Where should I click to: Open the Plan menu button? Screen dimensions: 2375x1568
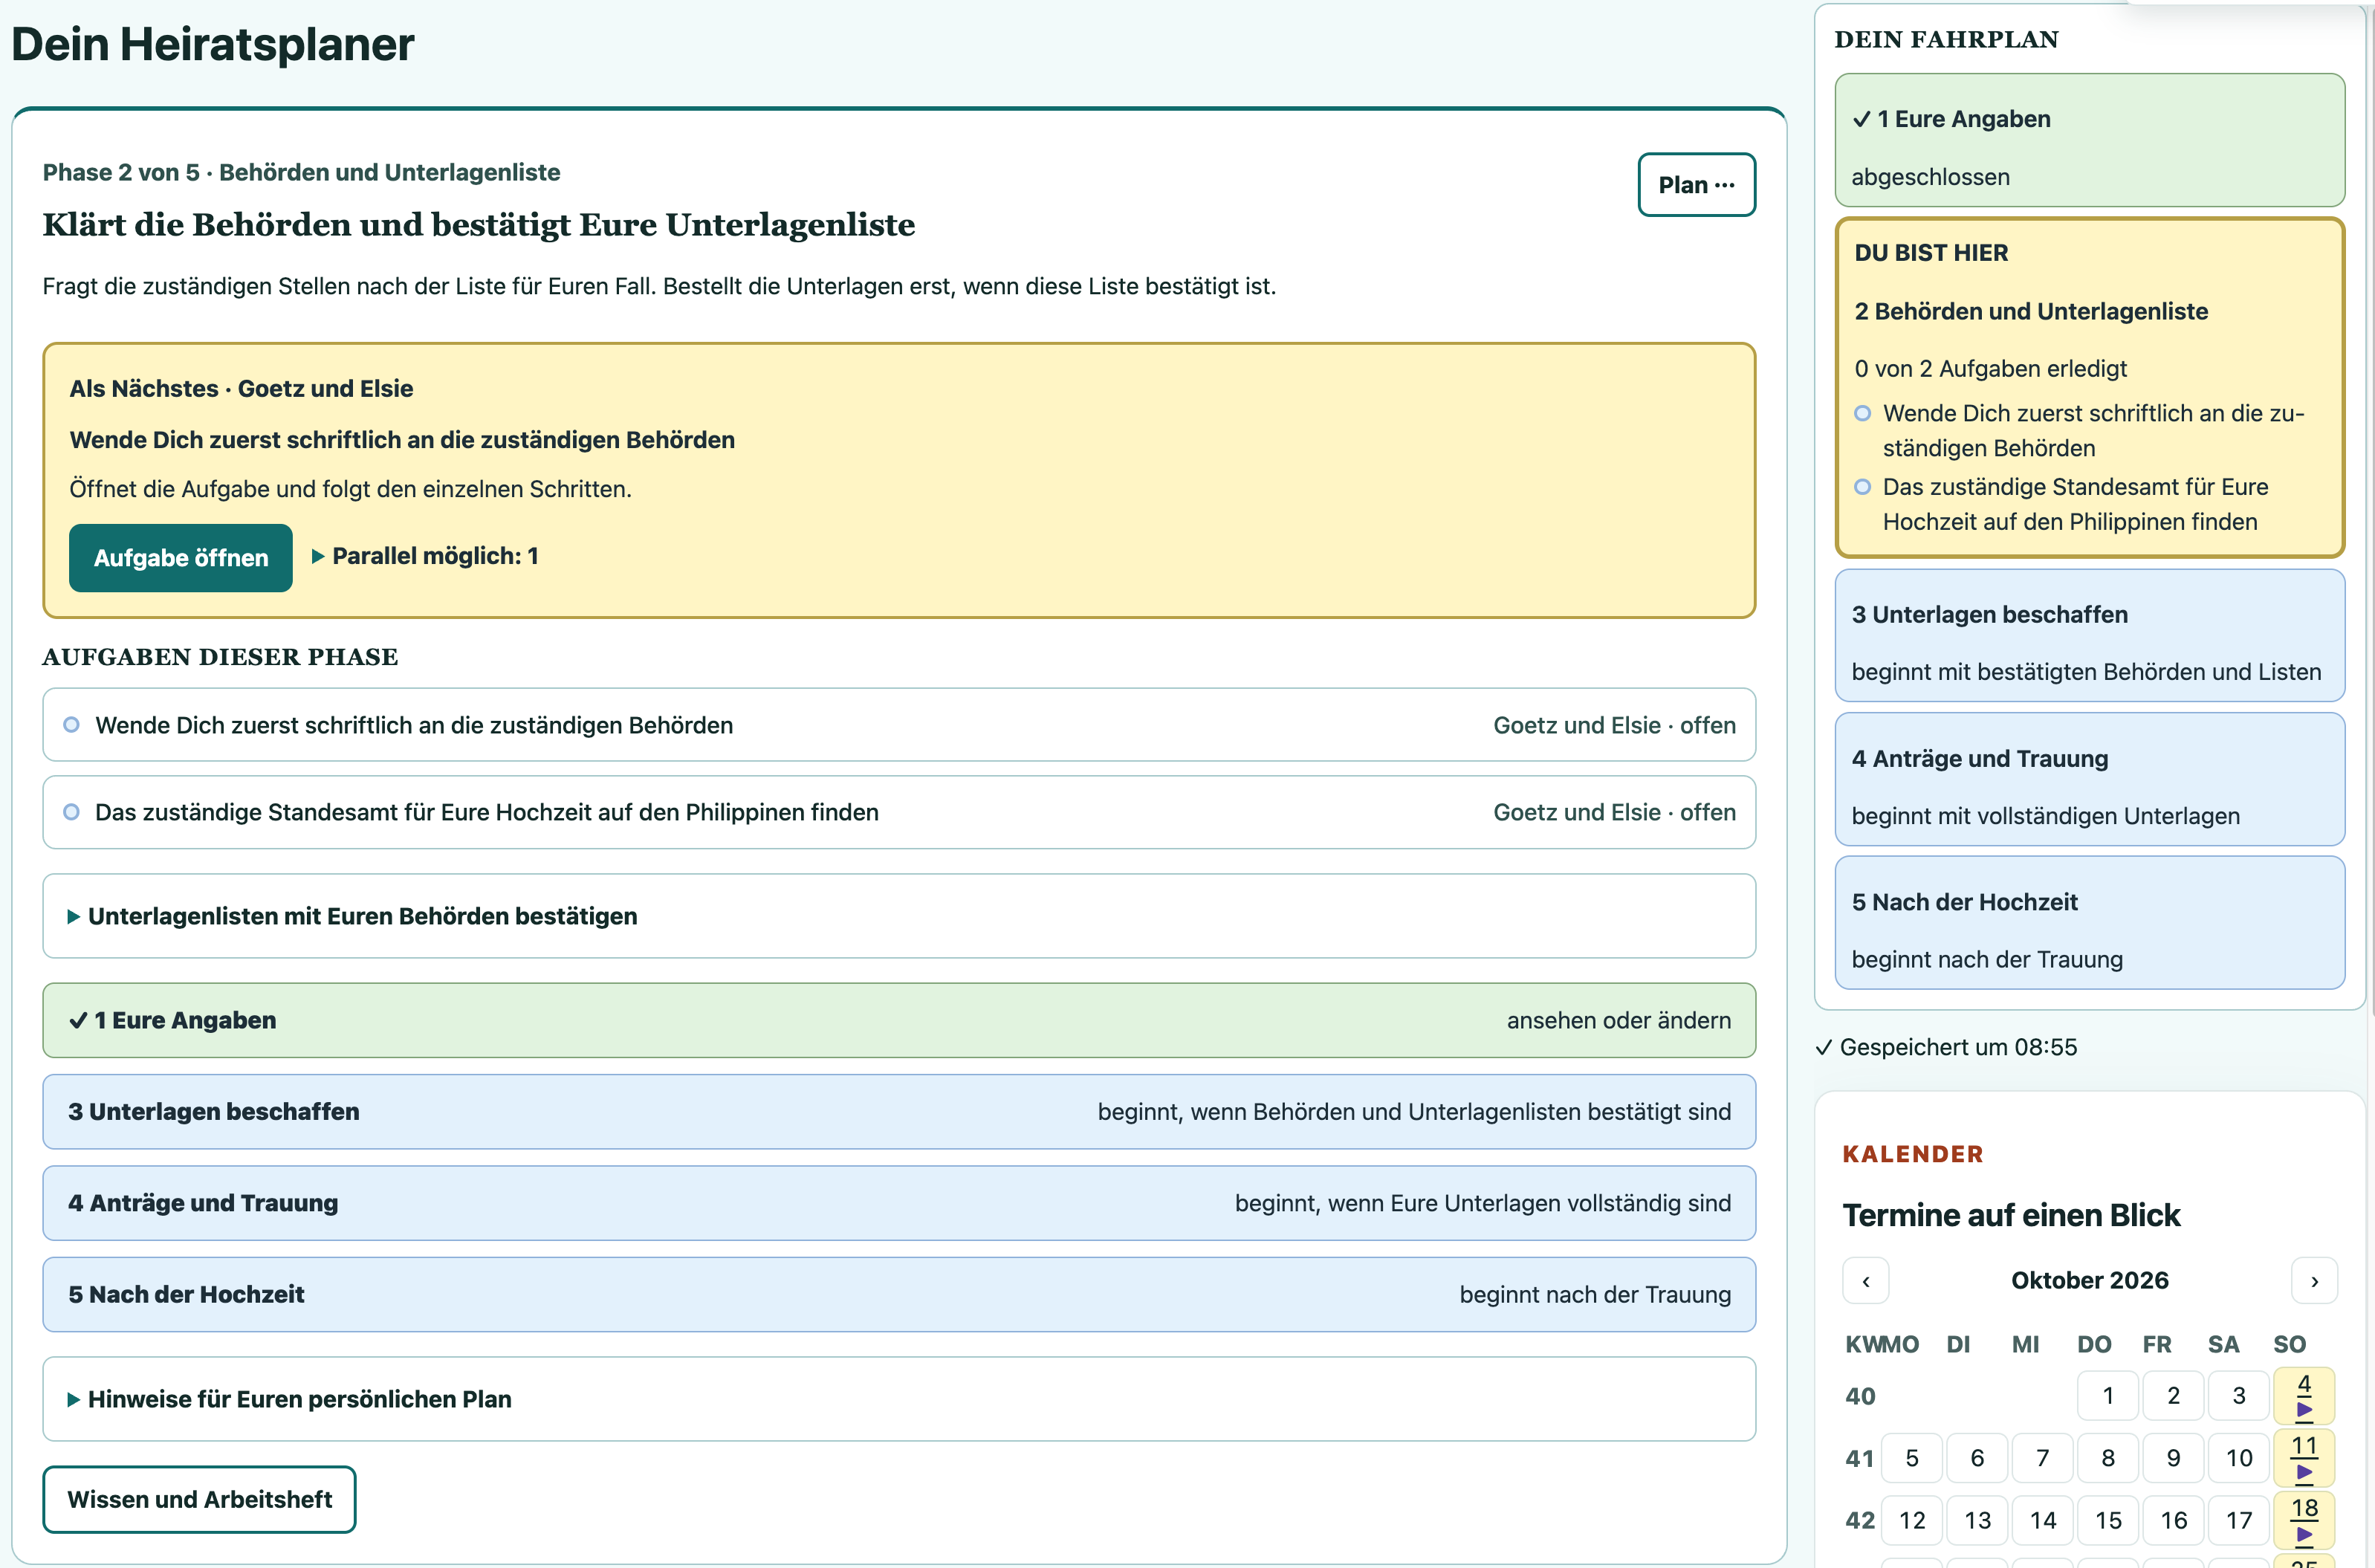click(x=1696, y=185)
